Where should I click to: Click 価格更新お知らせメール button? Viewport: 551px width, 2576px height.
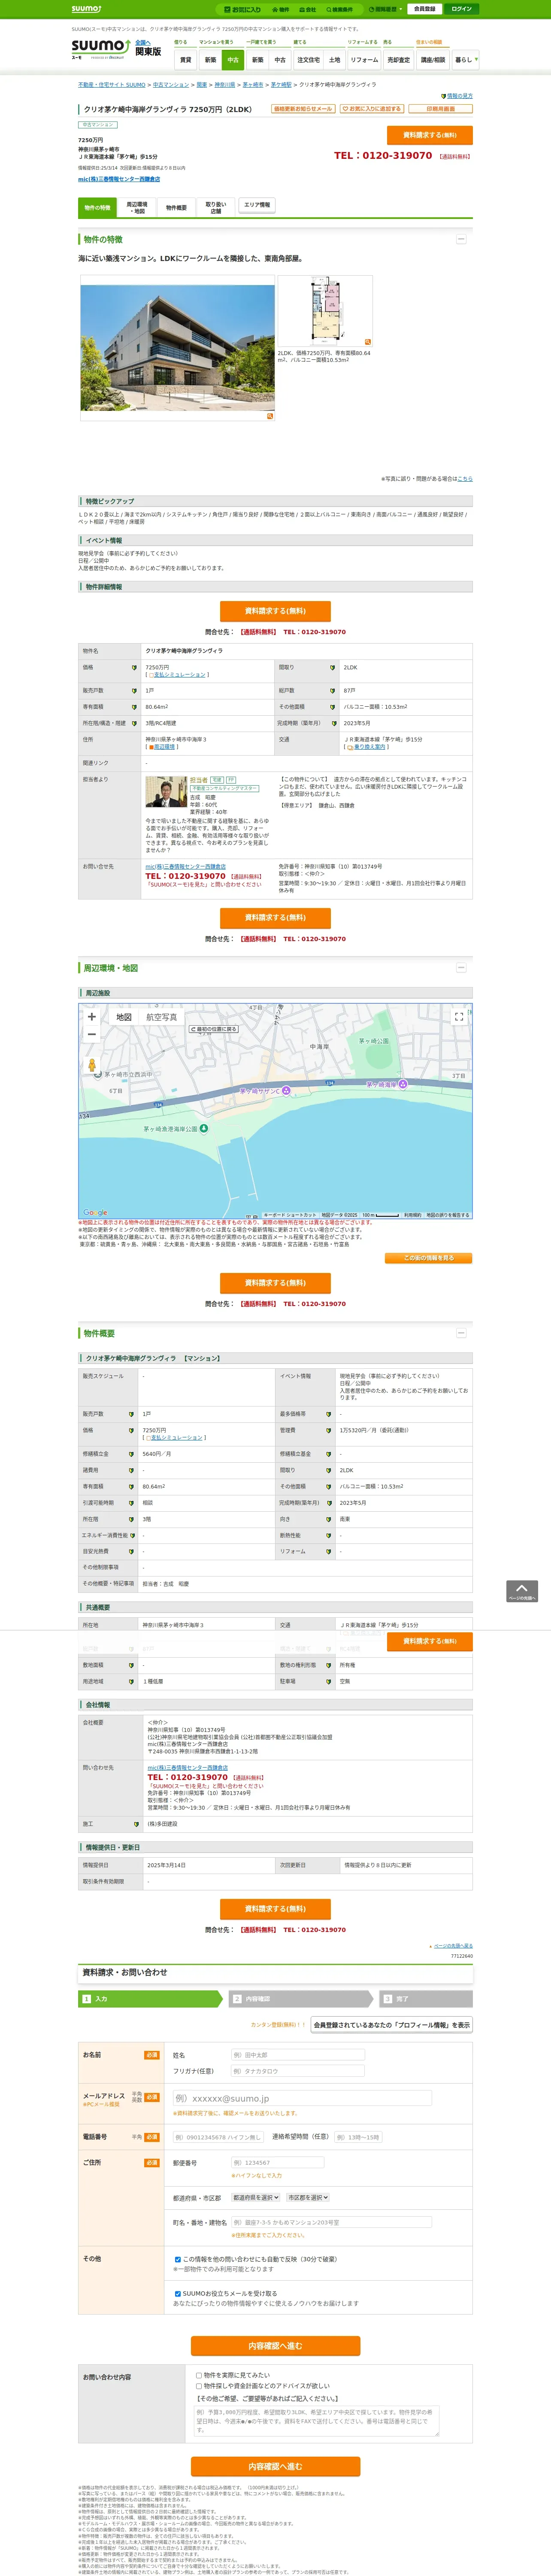303,109
